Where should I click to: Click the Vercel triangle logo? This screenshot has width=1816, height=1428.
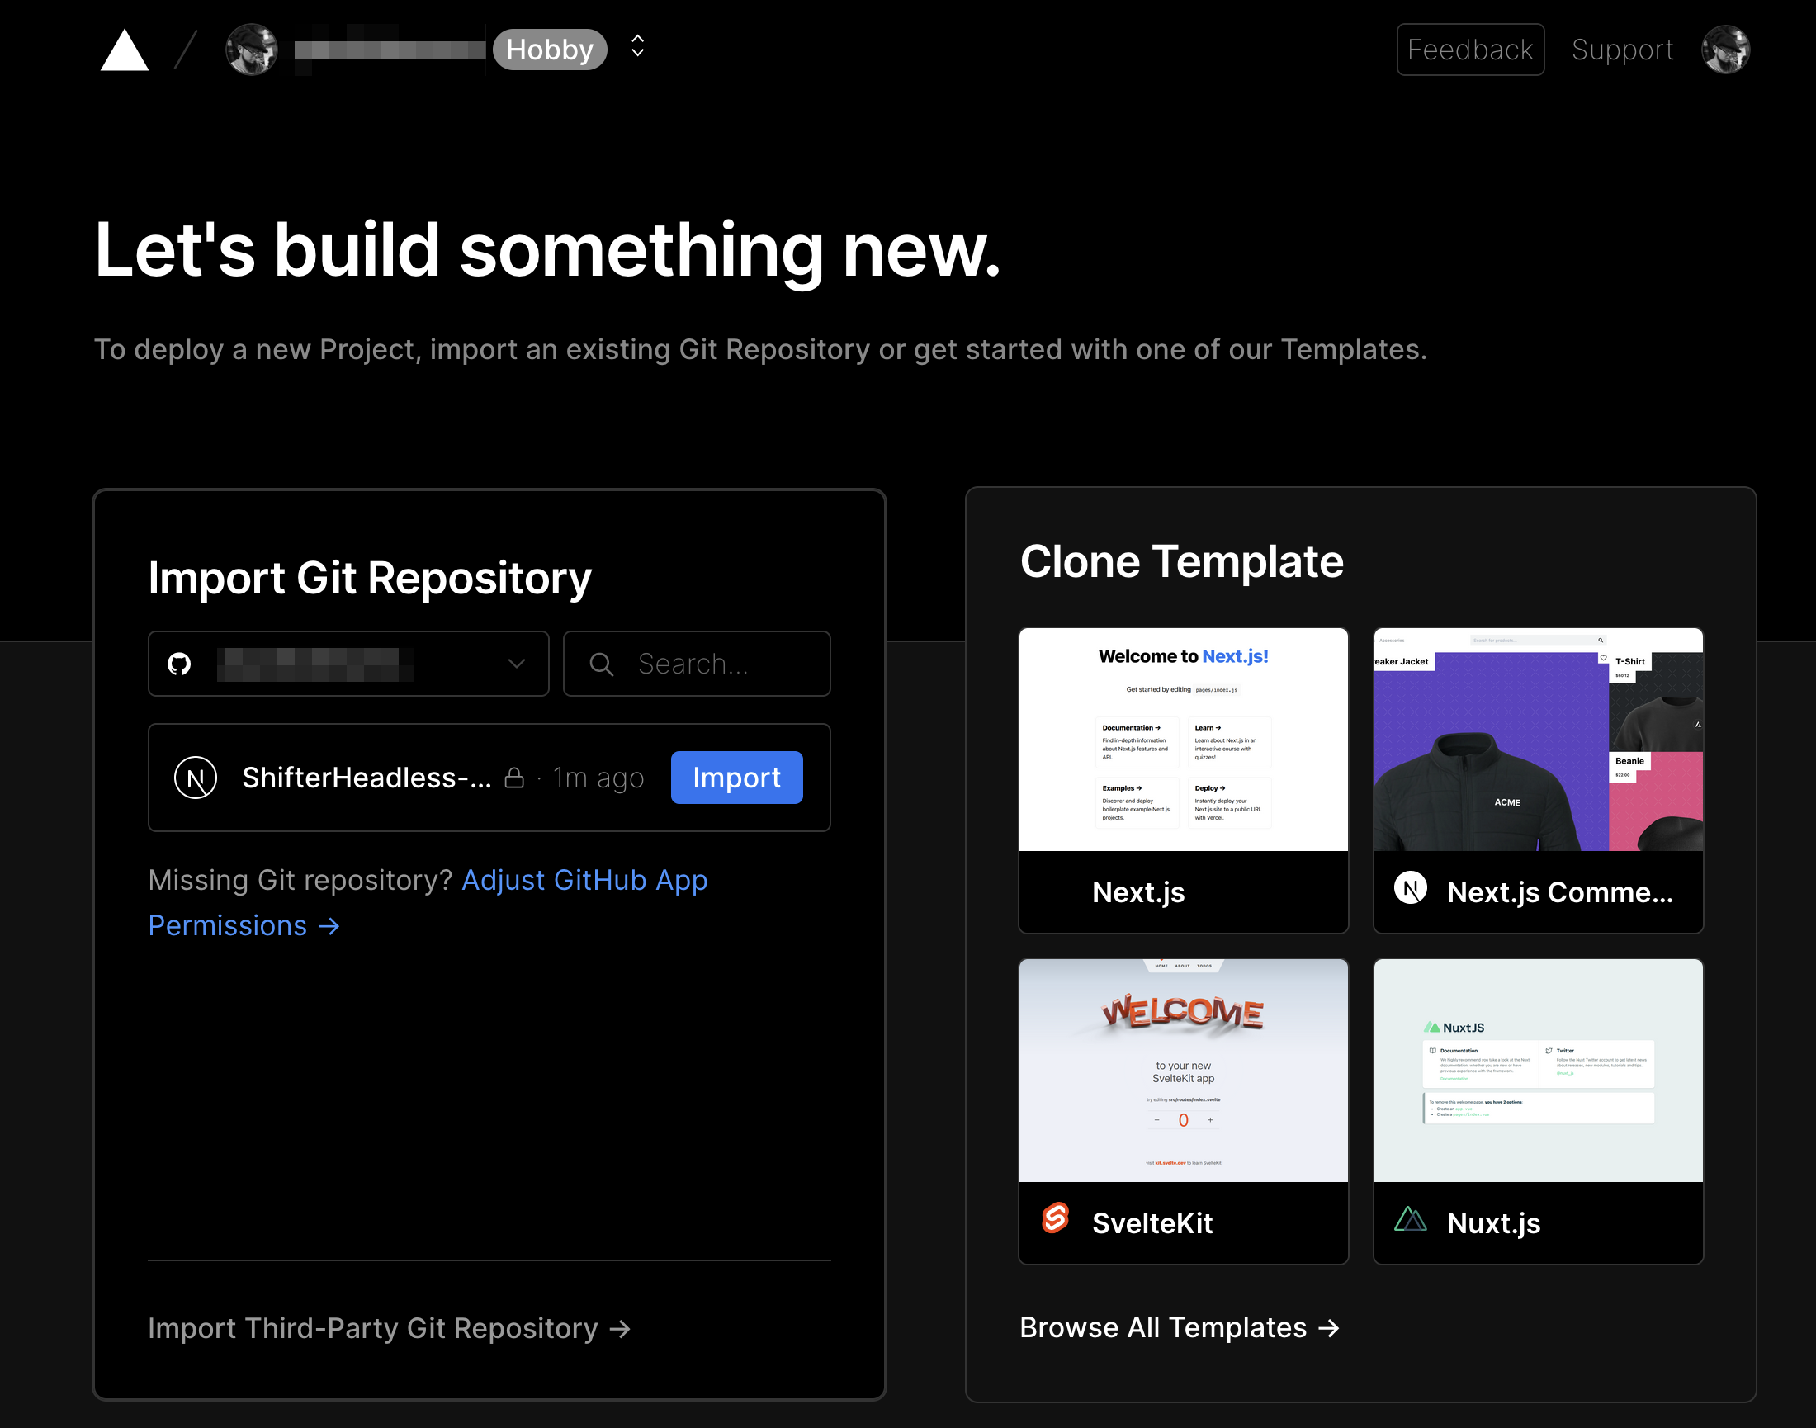click(125, 50)
